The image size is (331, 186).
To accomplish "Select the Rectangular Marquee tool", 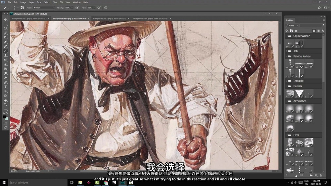I will [5, 24].
